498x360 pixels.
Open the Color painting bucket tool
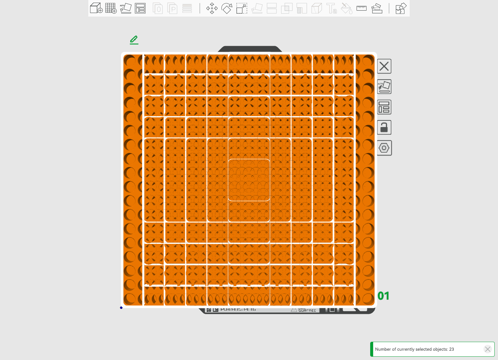click(x=346, y=8)
